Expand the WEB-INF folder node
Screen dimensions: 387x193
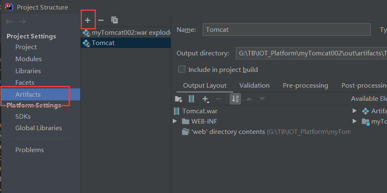point(175,122)
